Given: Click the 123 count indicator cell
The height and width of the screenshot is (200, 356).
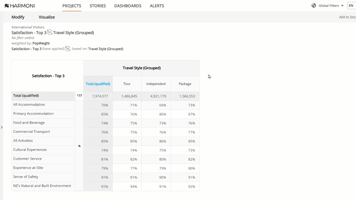Looking at the screenshot, I should (79, 96).
